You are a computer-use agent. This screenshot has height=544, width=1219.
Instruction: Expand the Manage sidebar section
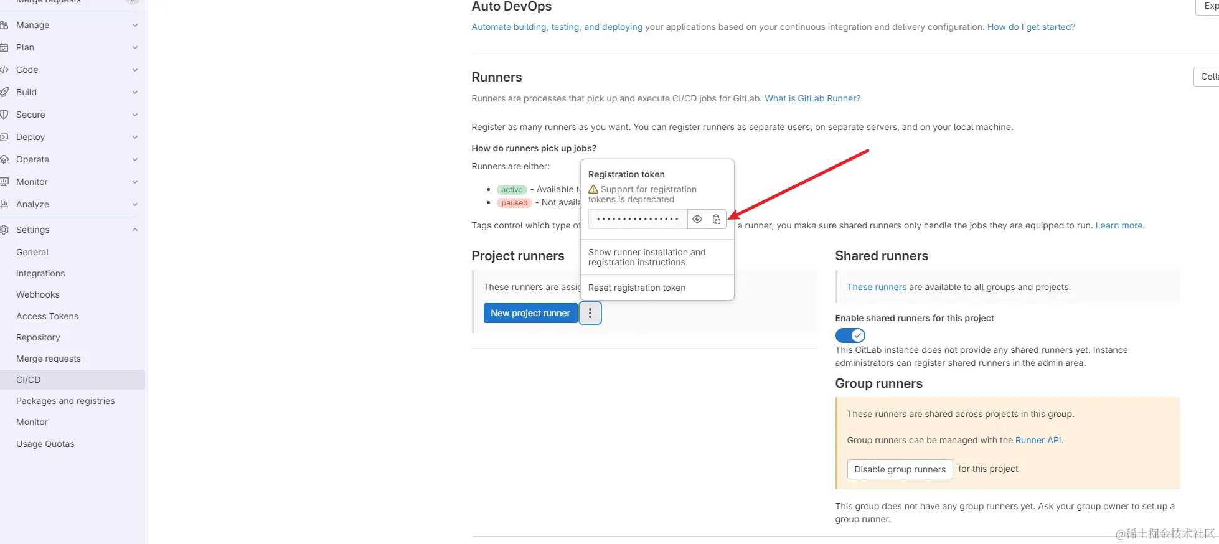(x=135, y=25)
